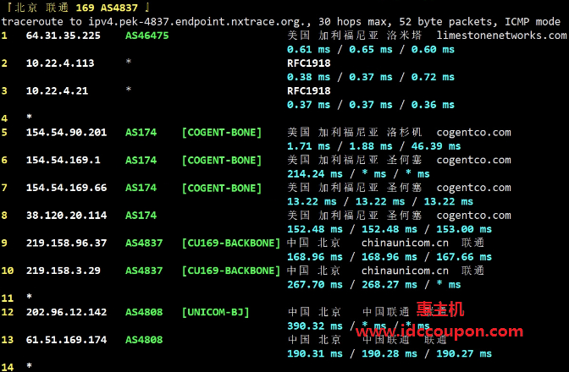
Task: Click latency value 190.31 ms
Action: pos(315,354)
